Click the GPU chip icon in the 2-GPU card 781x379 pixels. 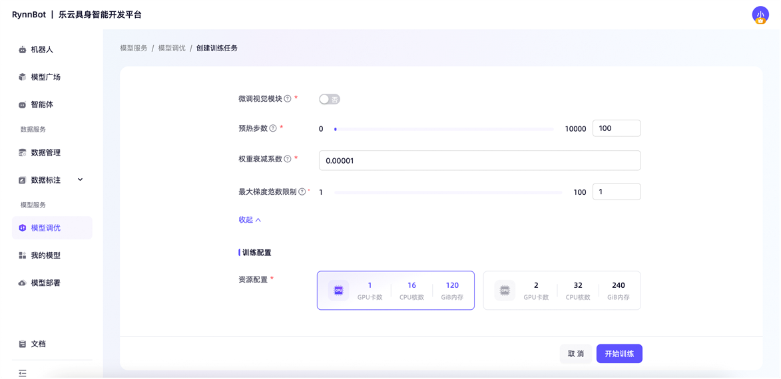(x=505, y=291)
